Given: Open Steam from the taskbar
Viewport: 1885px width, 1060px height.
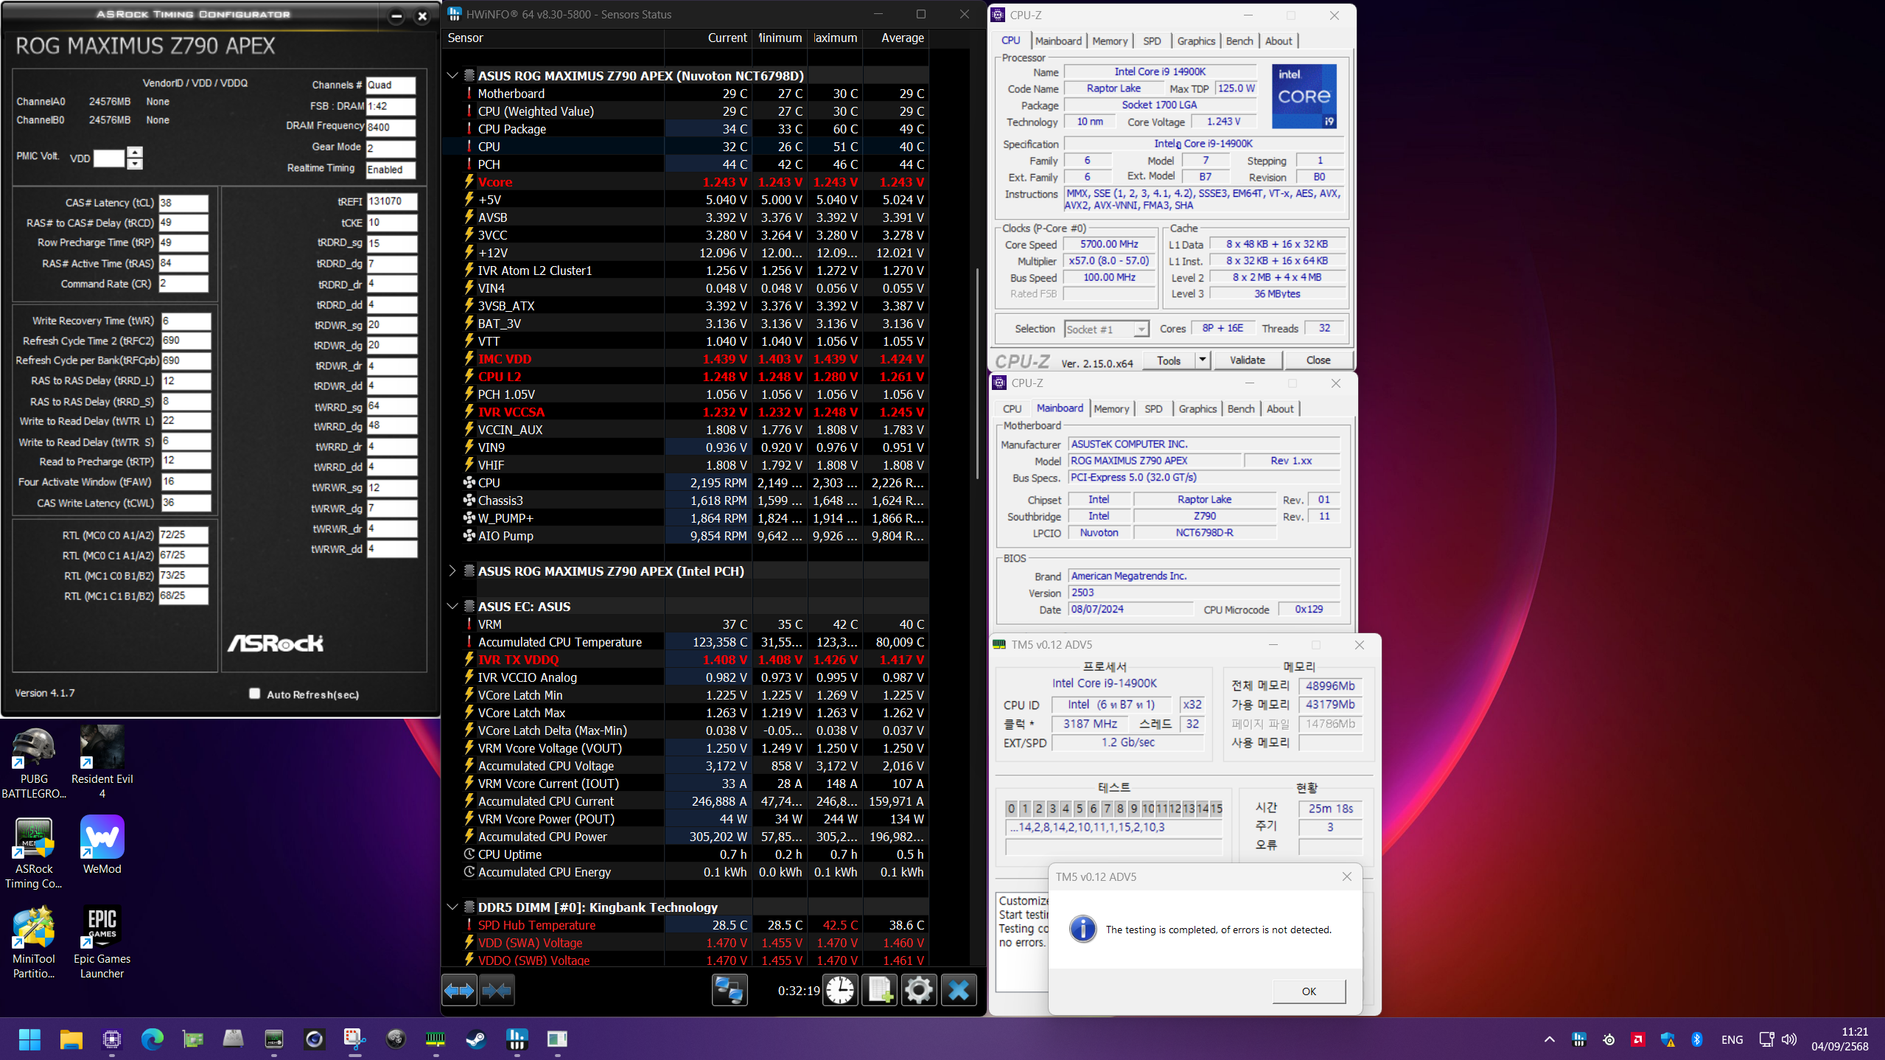Looking at the screenshot, I should (476, 1039).
